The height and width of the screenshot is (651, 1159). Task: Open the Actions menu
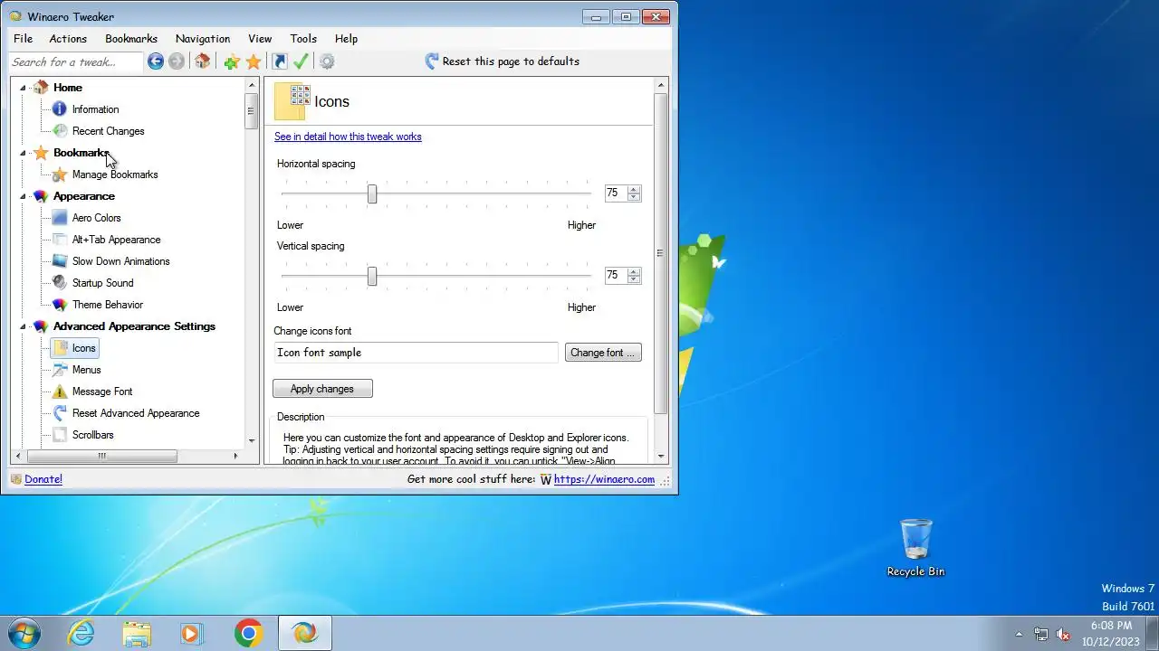[68, 38]
